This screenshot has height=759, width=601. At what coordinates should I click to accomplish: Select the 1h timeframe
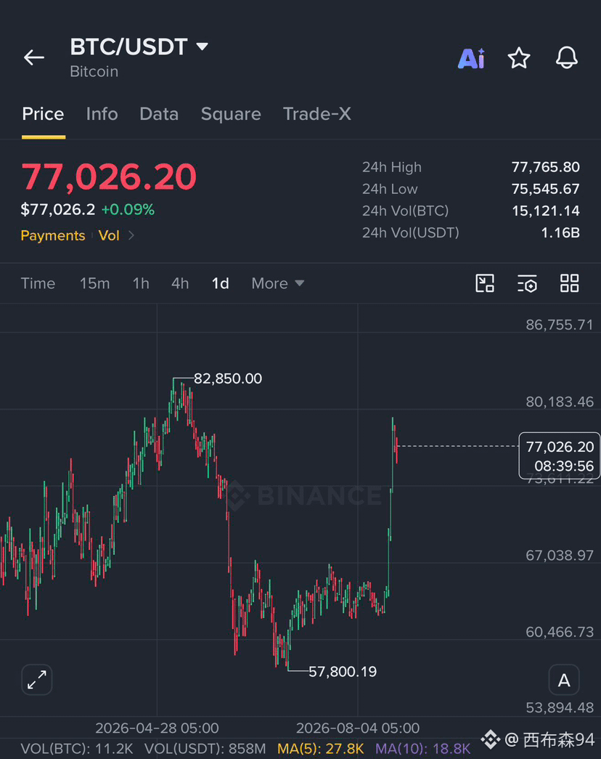[x=141, y=283]
